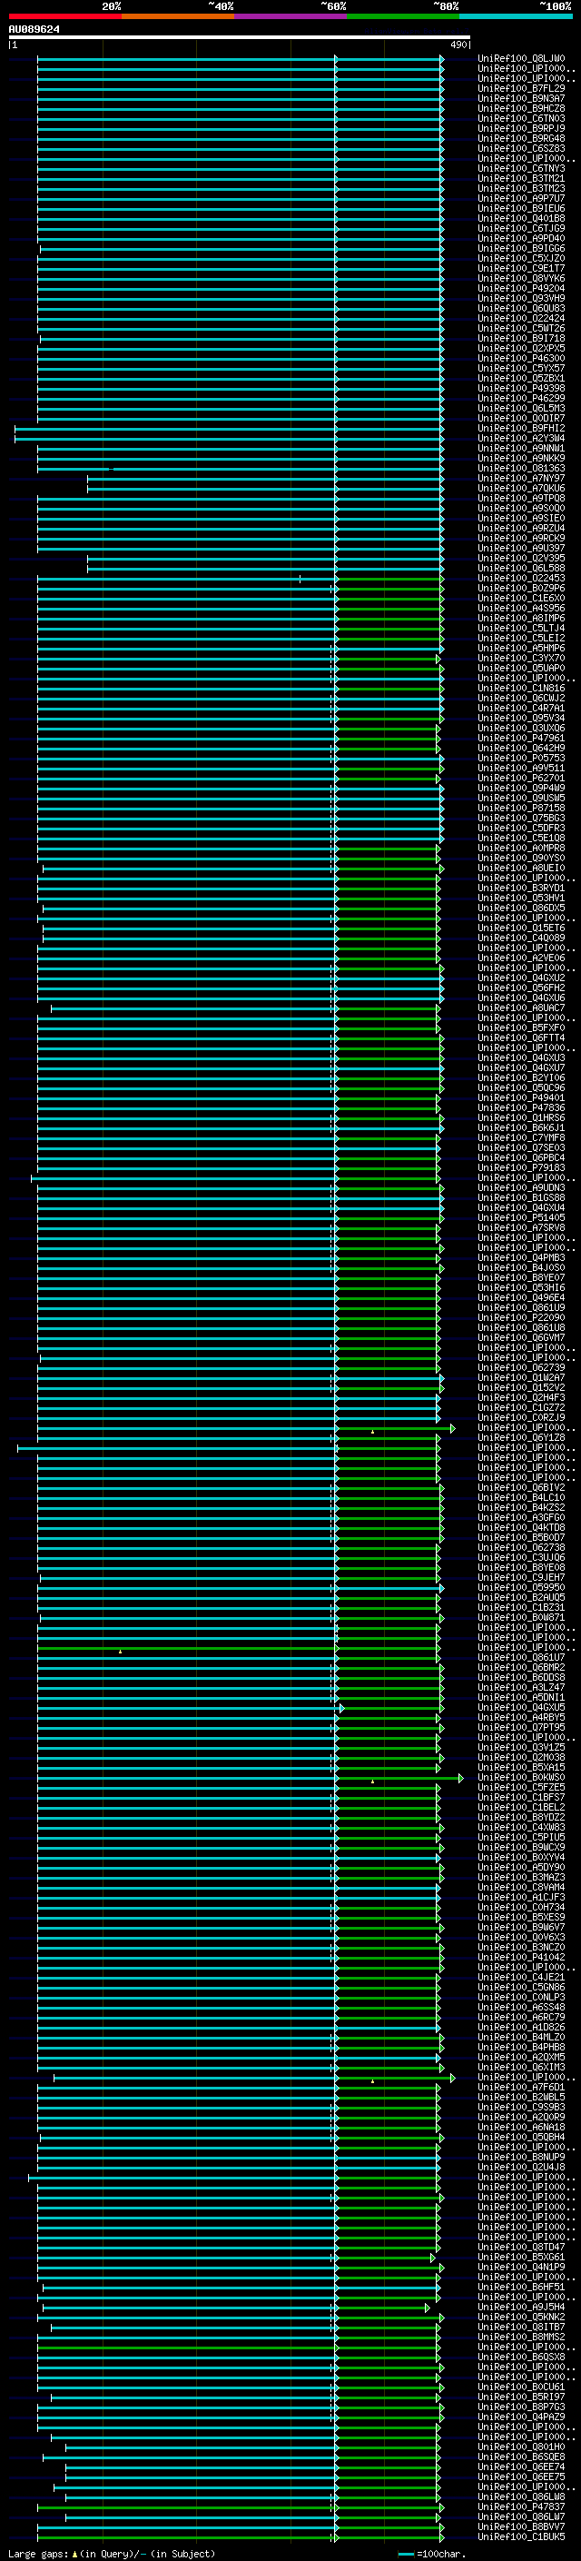Select the label UniRef100_B8BVW7
The height and width of the screenshot is (2561, 581).
tap(520, 2526)
